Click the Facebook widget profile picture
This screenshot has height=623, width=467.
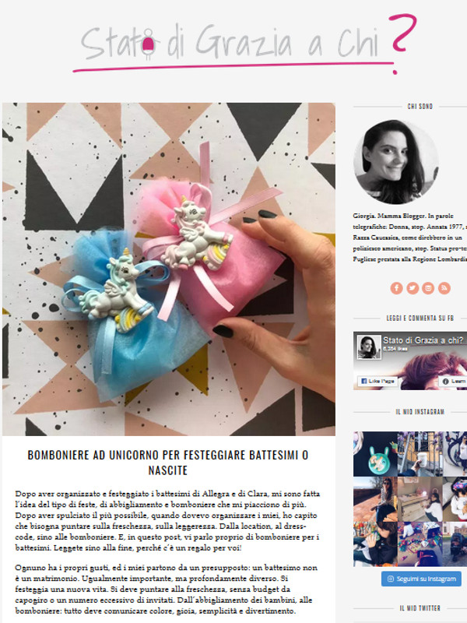[369, 347]
